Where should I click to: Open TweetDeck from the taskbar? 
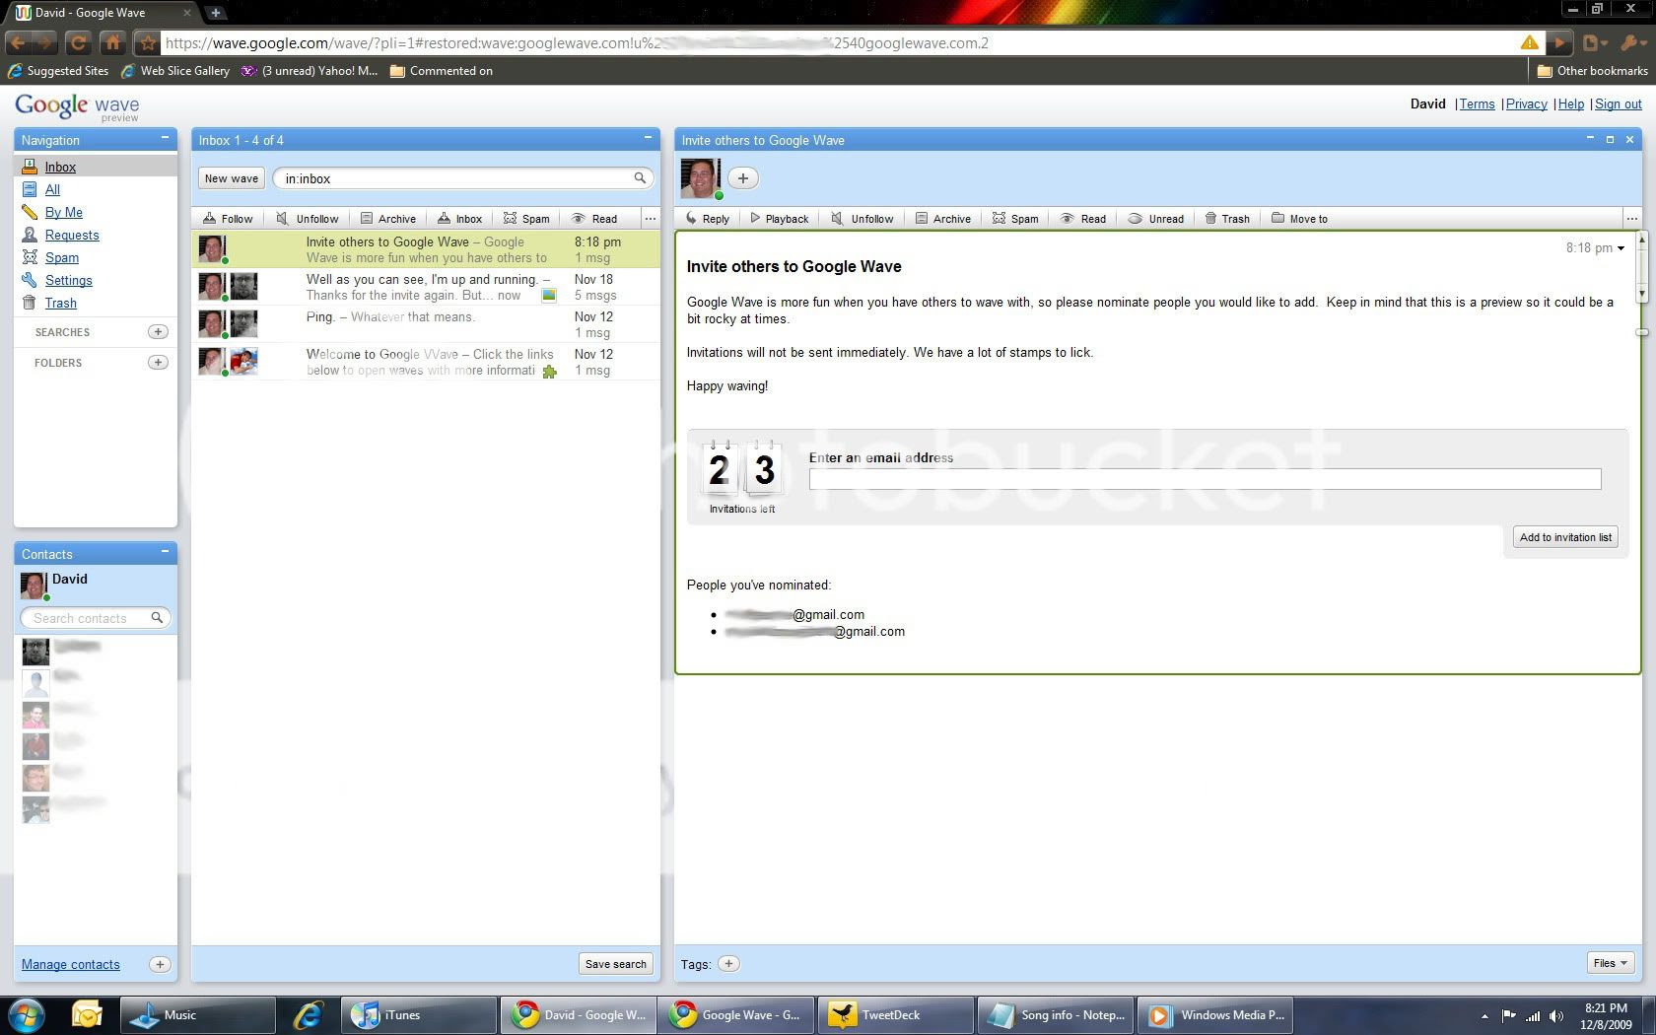(x=894, y=1015)
